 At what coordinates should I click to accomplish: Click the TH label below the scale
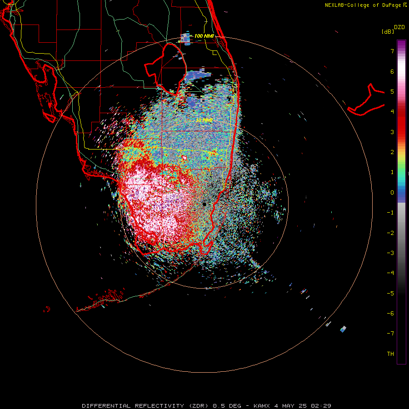coord(390,354)
